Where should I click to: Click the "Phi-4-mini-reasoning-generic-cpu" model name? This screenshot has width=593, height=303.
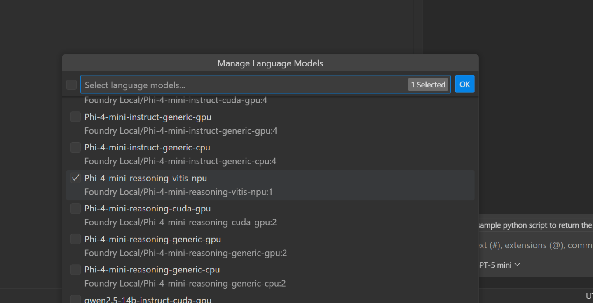(x=152, y=270)
